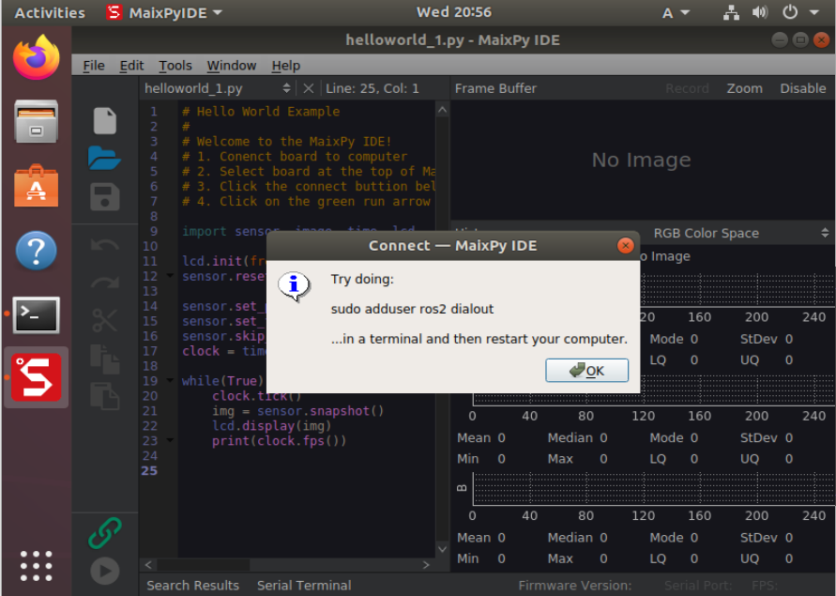This screenshot has width=836, height=596.
Task: Click line number 25 in the gutter
Action: click(x=149, y=470)
